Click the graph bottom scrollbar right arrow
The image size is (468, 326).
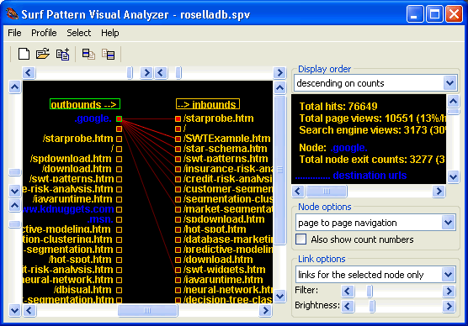265,311
